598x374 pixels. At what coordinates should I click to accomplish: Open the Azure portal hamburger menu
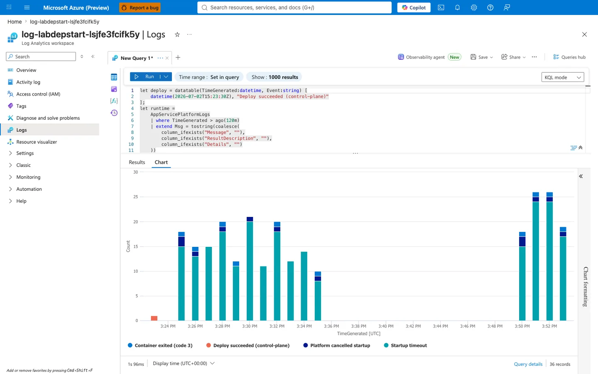pos(27,7)
